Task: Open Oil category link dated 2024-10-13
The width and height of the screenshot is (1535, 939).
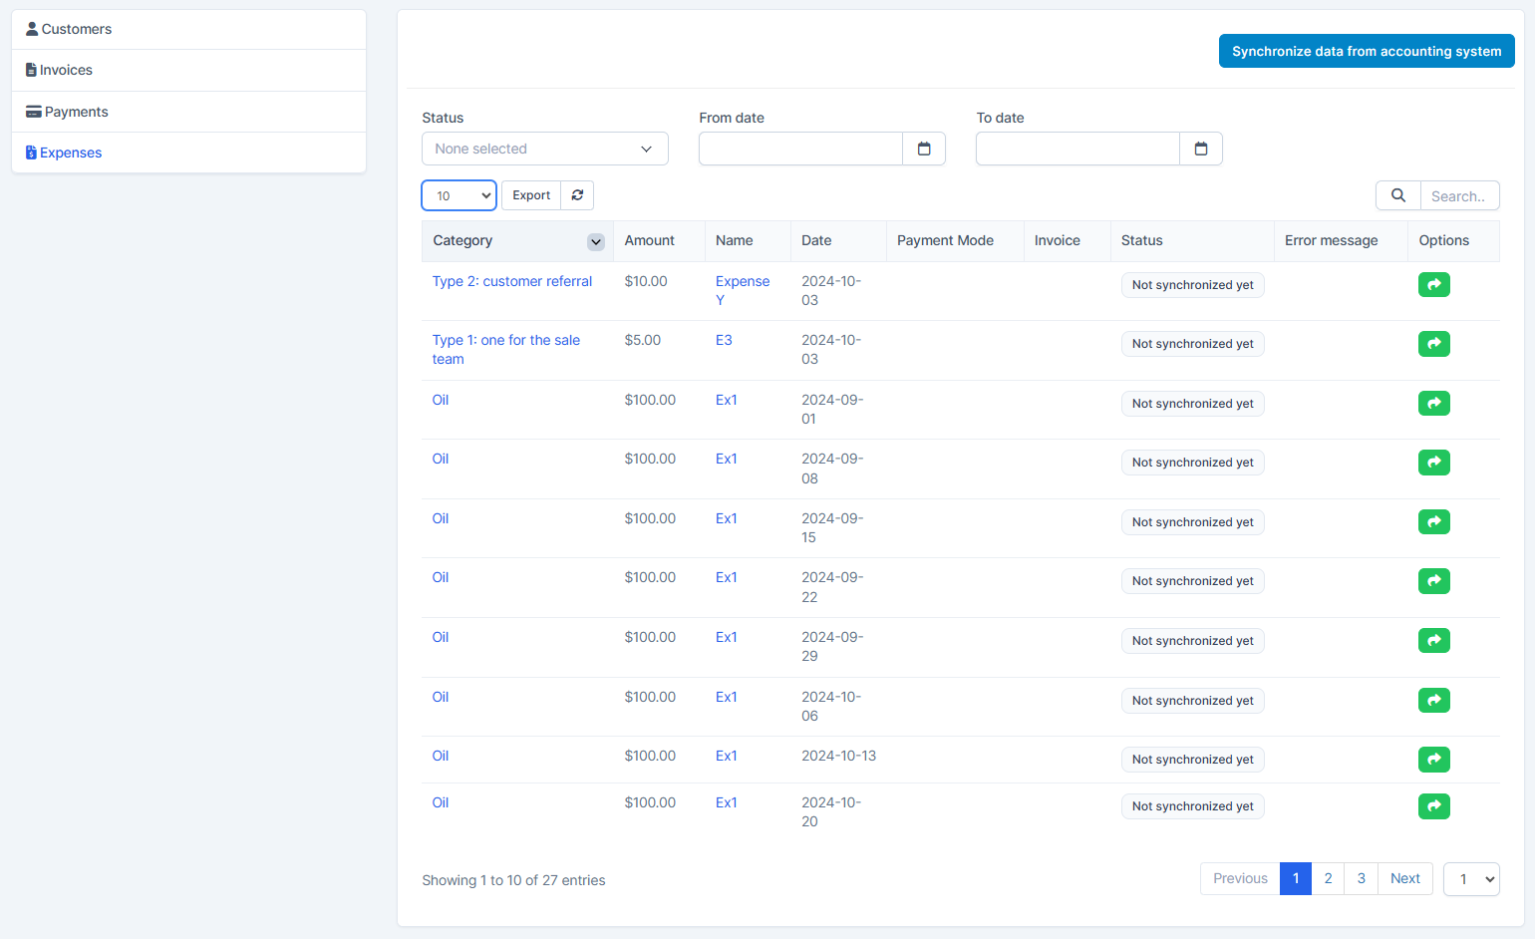Action: 441,756
